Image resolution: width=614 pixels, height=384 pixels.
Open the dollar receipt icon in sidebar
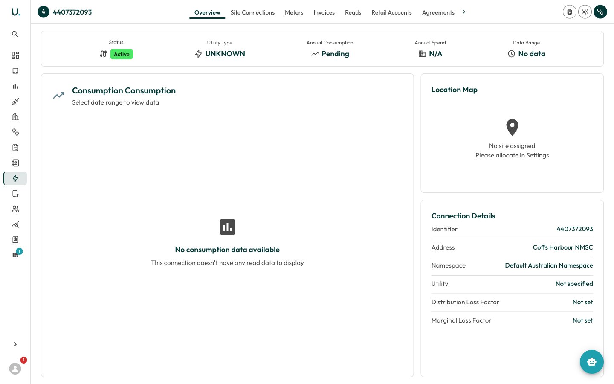click(15, 240)
